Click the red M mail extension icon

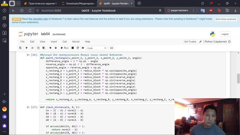click(x=211, y=10)
